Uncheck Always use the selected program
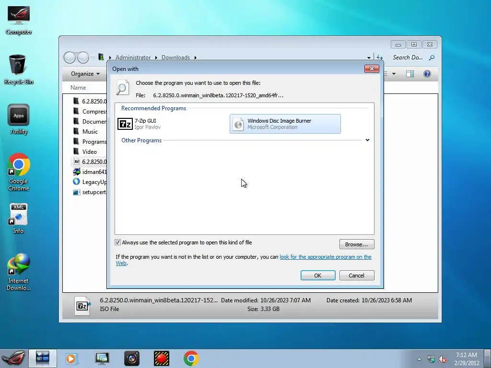Screen dimensions: 491x368 click(118, 242)
